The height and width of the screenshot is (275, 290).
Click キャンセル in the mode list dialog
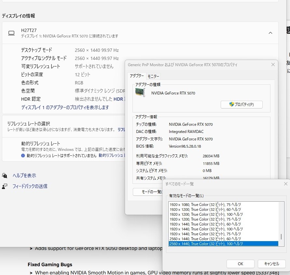[x=271, y=264]
